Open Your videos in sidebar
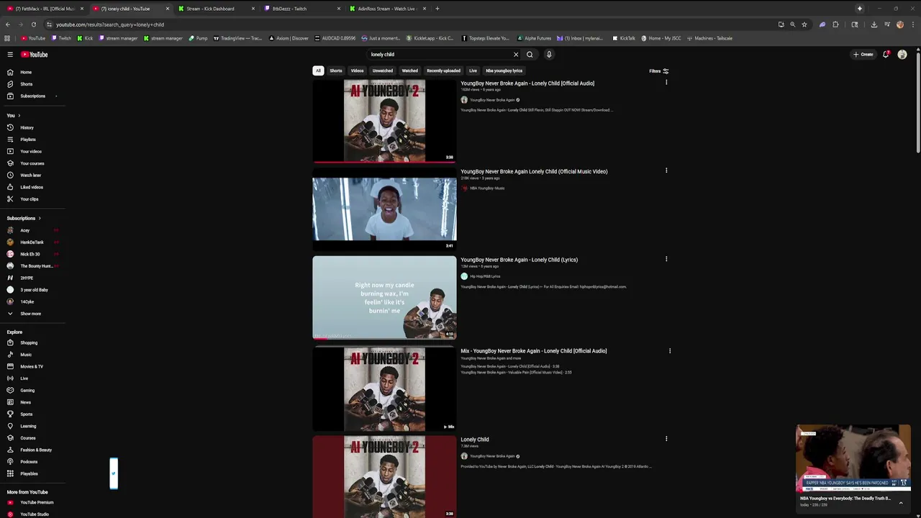The height and width of the screenshot is (518, 921). [30, 151]
